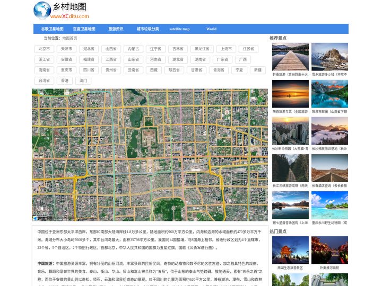Open the 外秦淮河画舫 thumbnail

click(329, 250)
